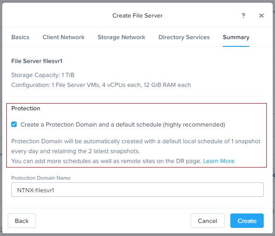Uncheck the Create a Protection Domain checkbox

14,124
